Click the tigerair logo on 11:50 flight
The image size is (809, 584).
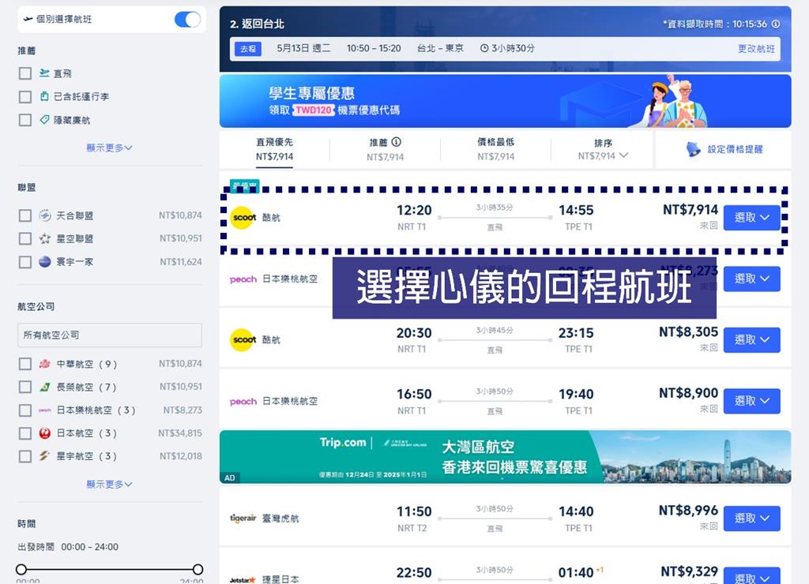pyautogui.click(x=243, y=518)
